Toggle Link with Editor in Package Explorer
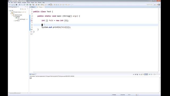This screenshot has height=96, width=170. tap(23, 9)
